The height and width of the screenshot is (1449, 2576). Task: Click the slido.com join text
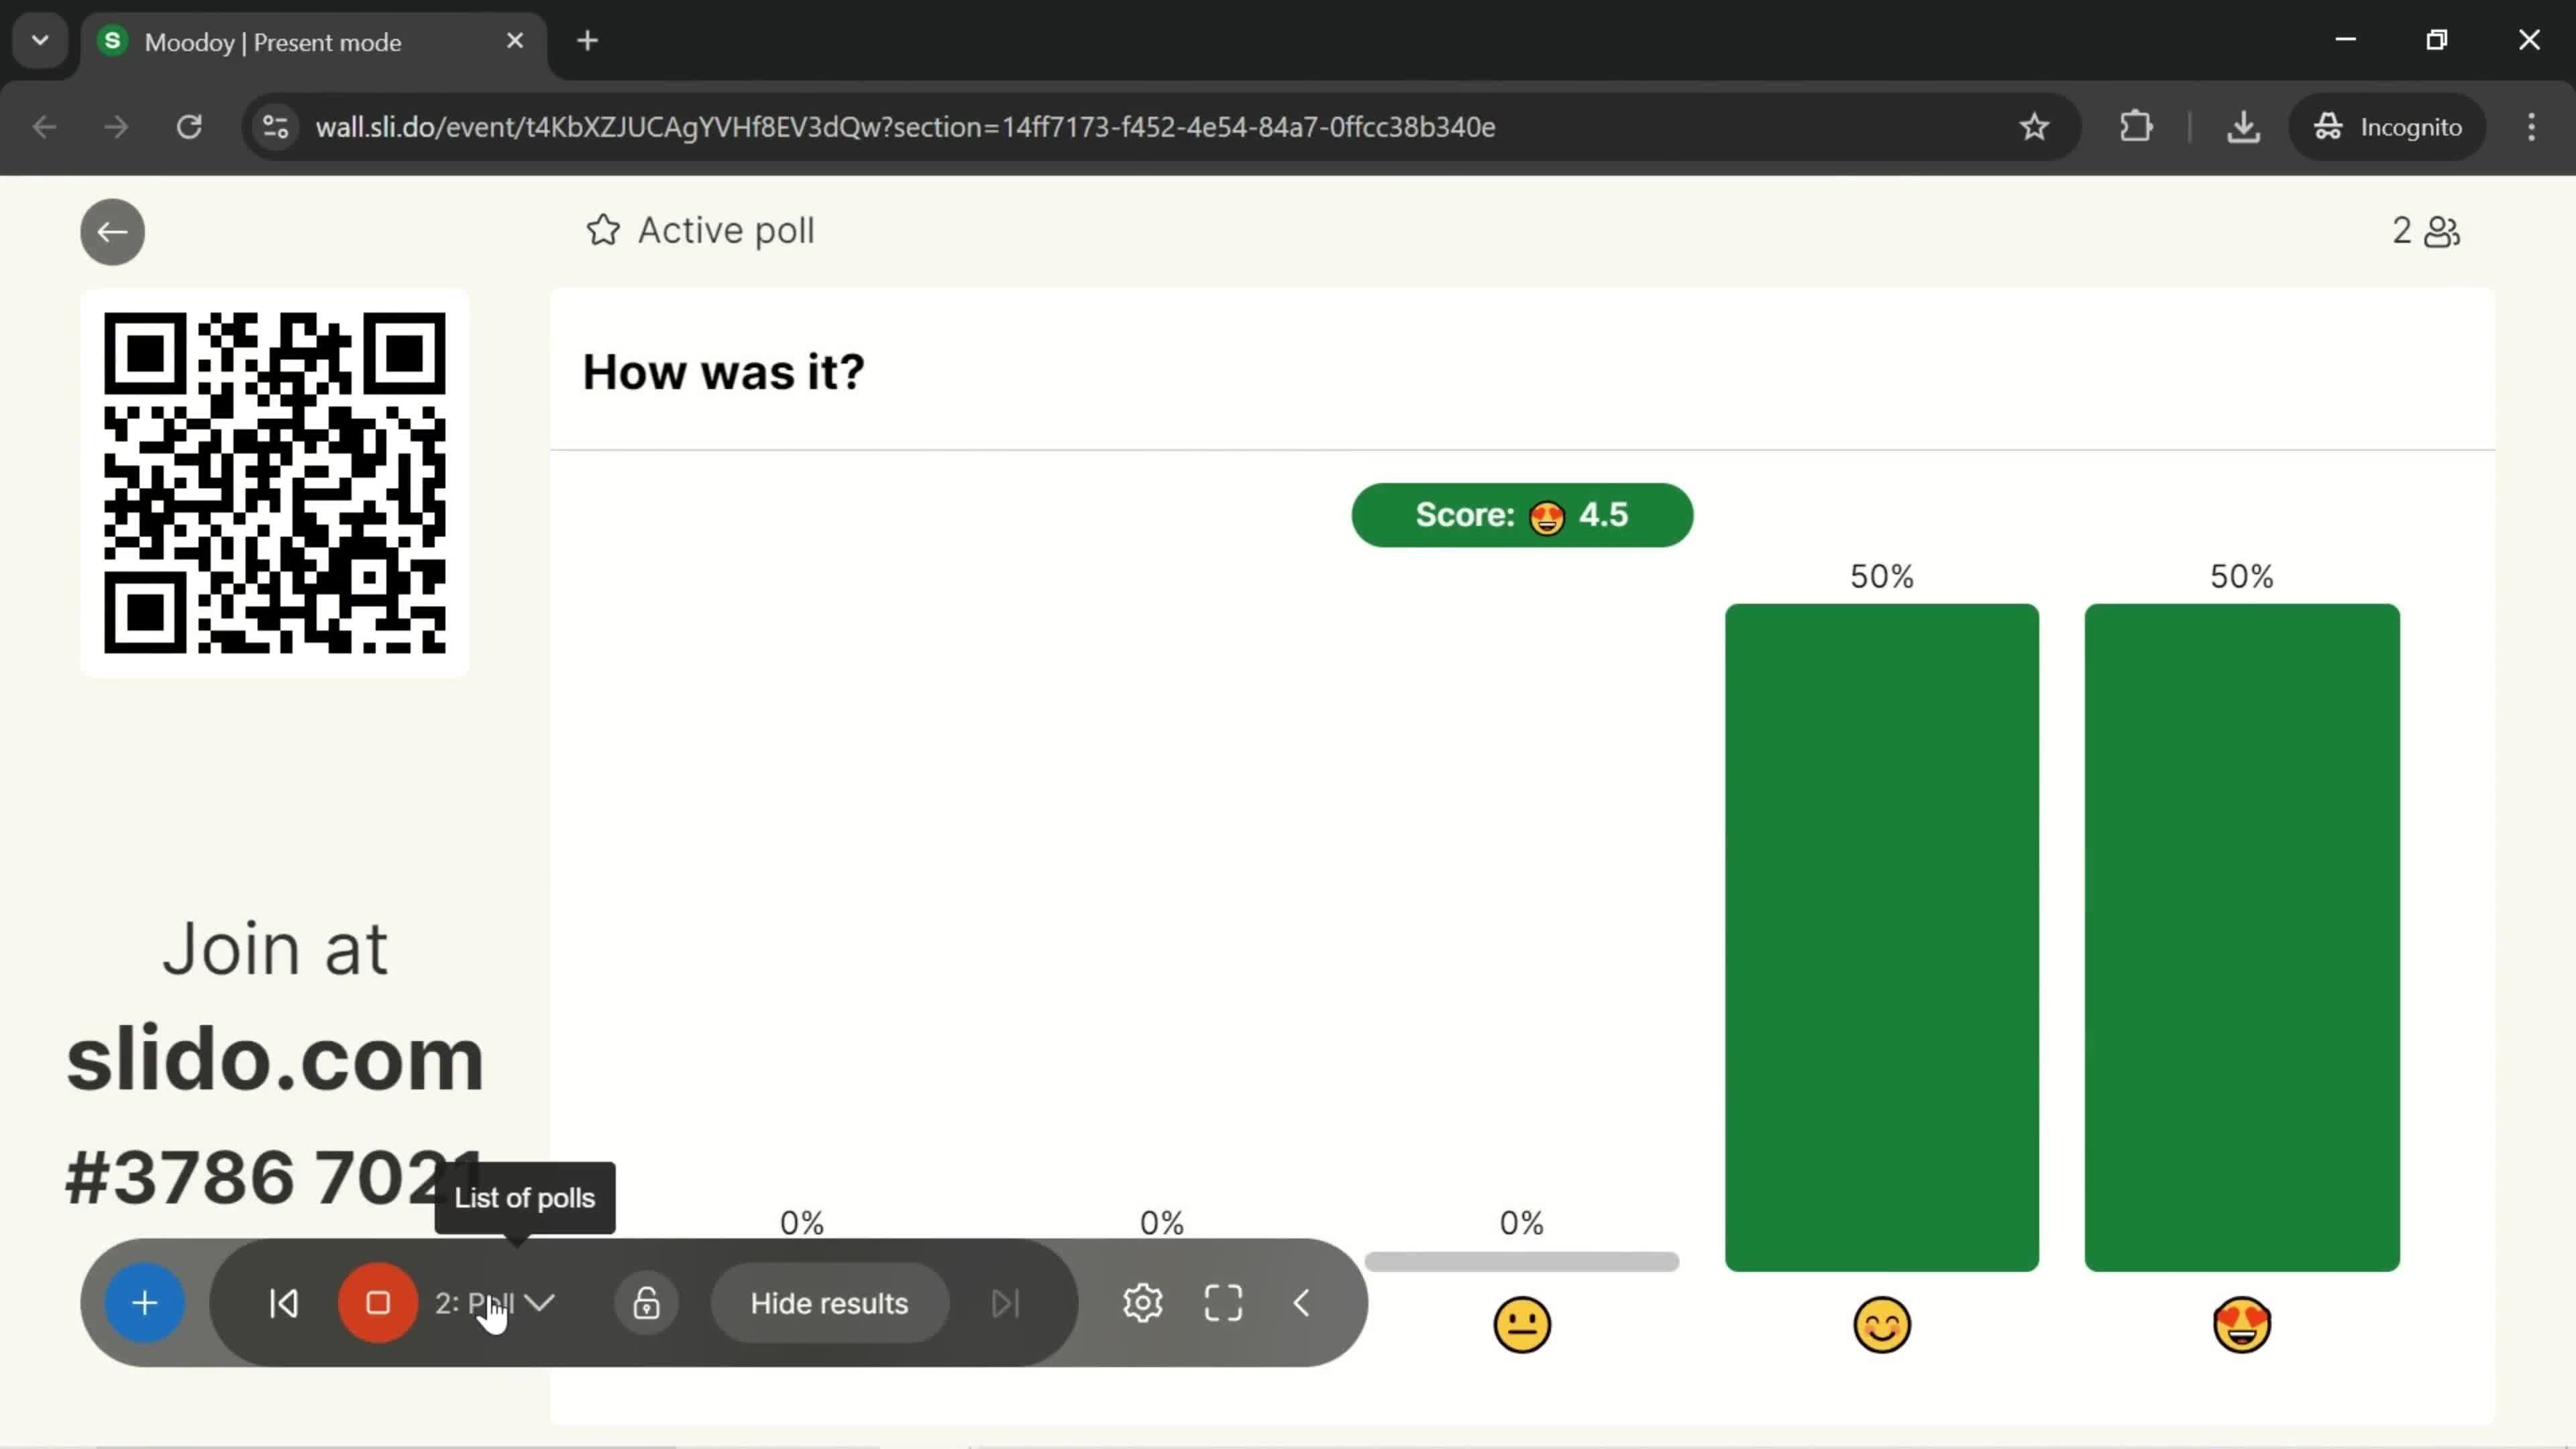(x=275, y=1059)
